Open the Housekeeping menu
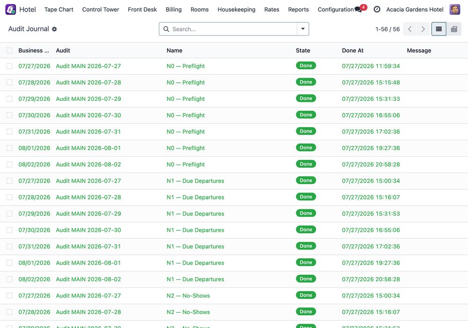 click(x=236, y=9)
